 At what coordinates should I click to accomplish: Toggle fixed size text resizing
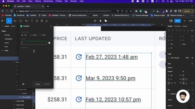(x=186, y=79)
